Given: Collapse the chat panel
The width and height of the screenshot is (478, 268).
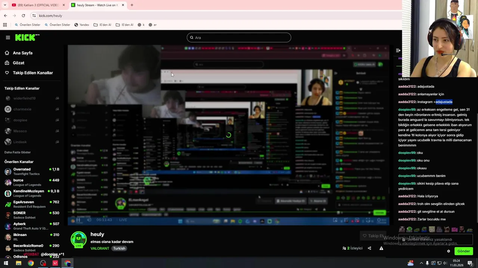Looking at the screenshot, I should [x=398, y=50].
